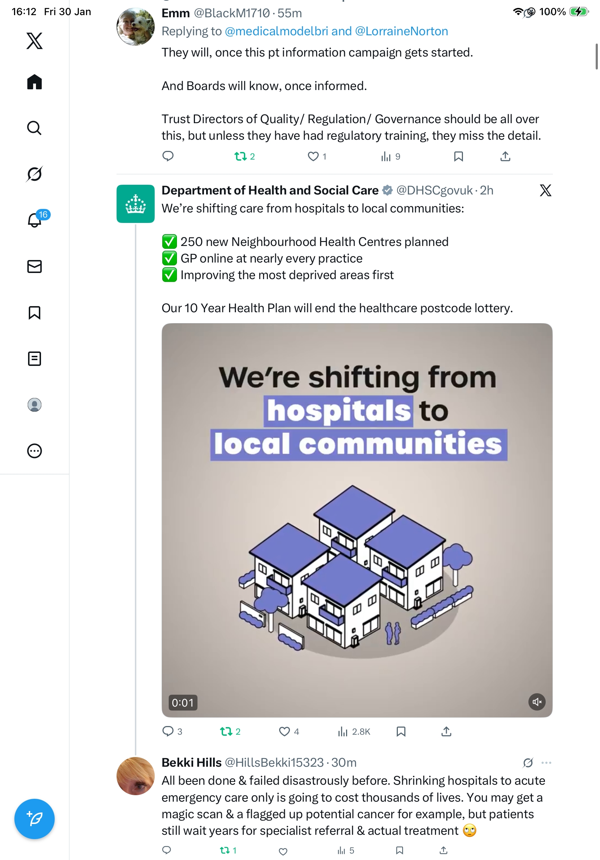Expand the More circle menu in sidebar
Screen dimensions: 600x860
pos(35,451)
